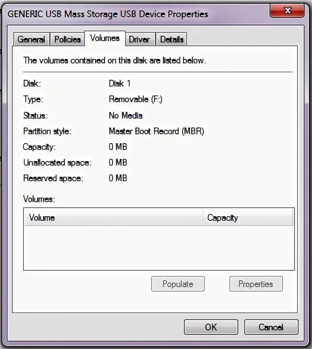Select the No Media status text
Viewport: 312px width, 349px height.
(125, 116)
